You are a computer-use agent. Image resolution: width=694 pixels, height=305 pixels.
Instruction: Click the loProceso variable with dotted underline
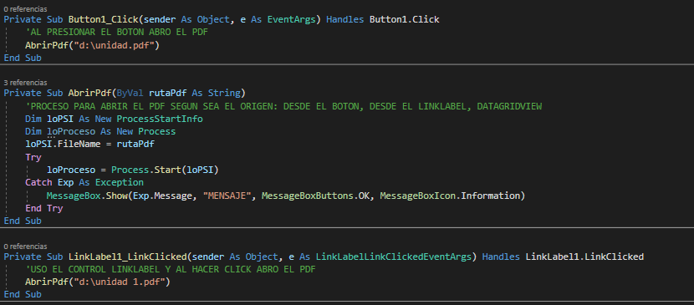tap(71, 132)
